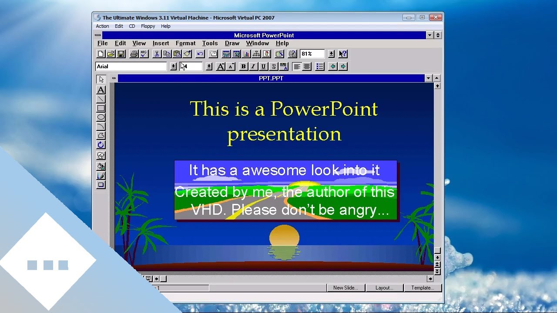557x313 pixels.
Task: Click the Open file folder icon
Action: tap(111, 54)
